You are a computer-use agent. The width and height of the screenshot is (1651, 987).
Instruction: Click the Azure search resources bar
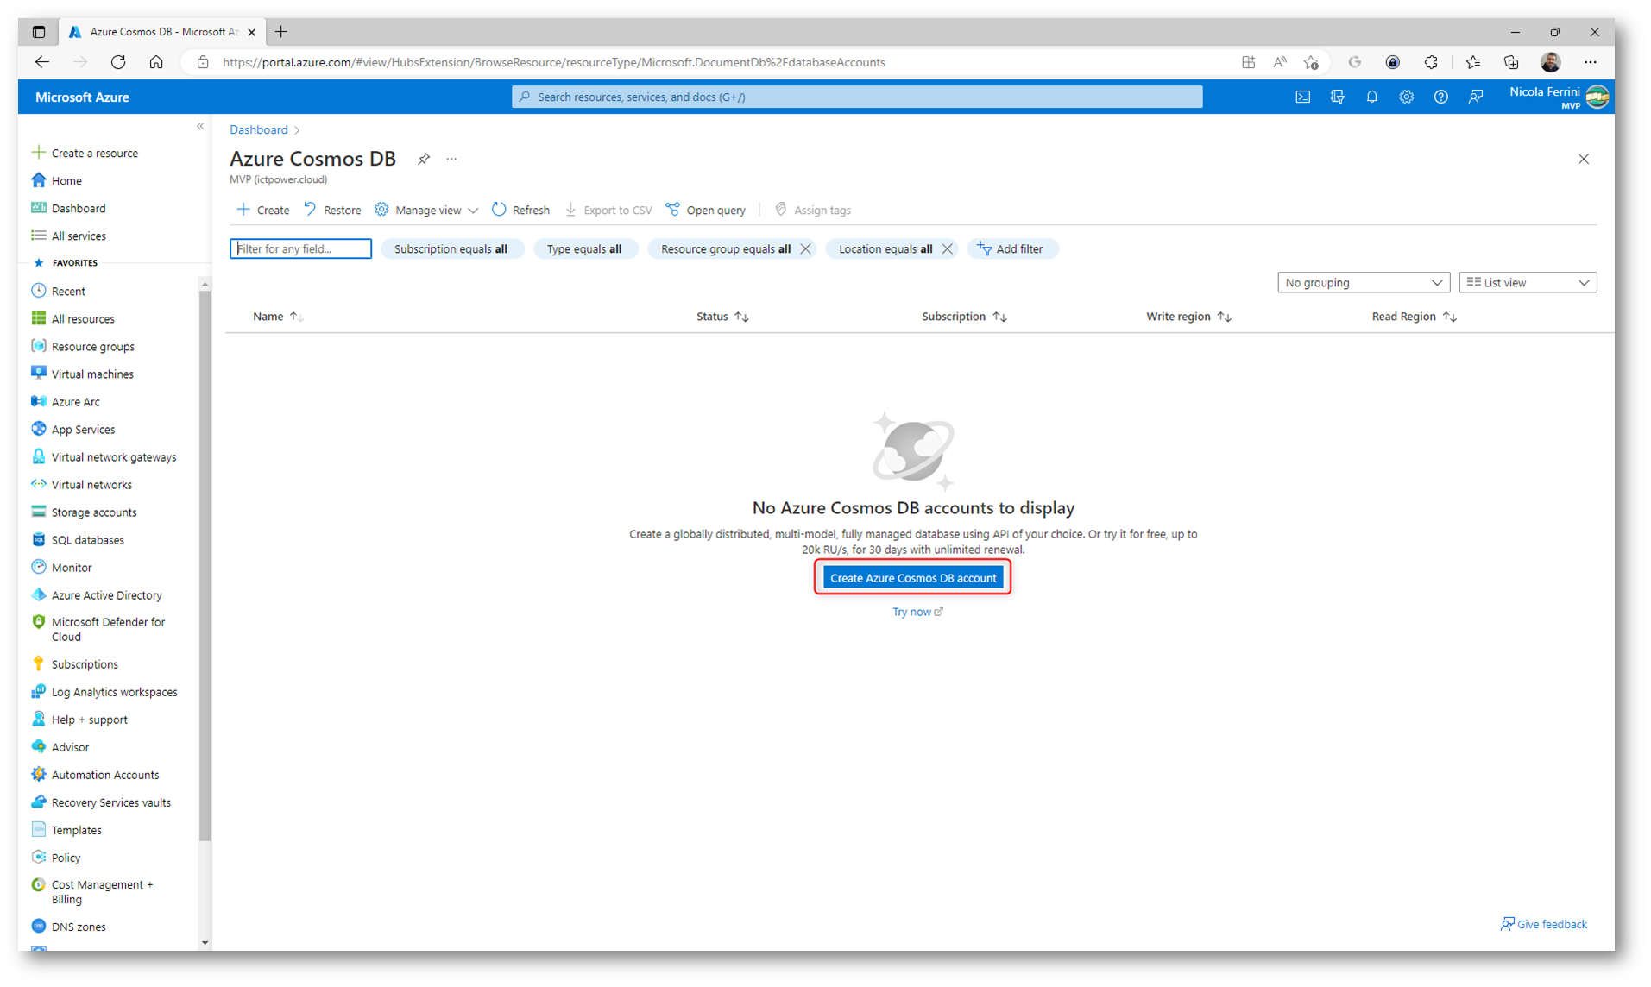[x=857, y=97]
